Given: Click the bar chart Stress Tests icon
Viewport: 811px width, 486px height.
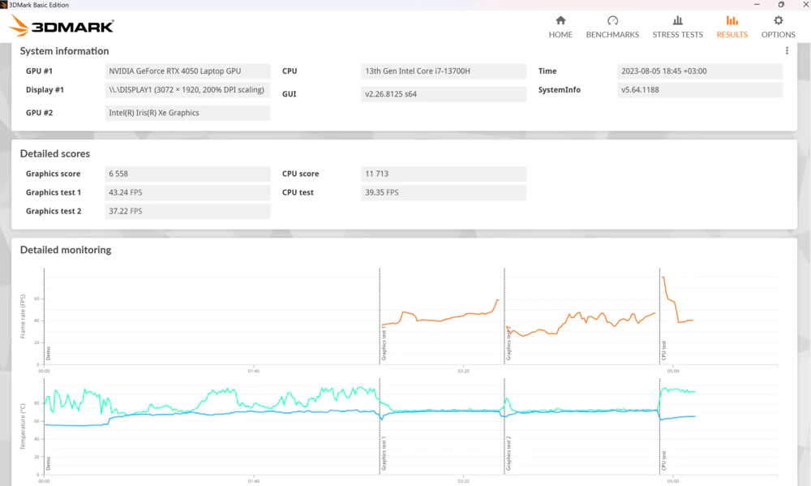Looking at the screenshot, I should coord(677,21).
